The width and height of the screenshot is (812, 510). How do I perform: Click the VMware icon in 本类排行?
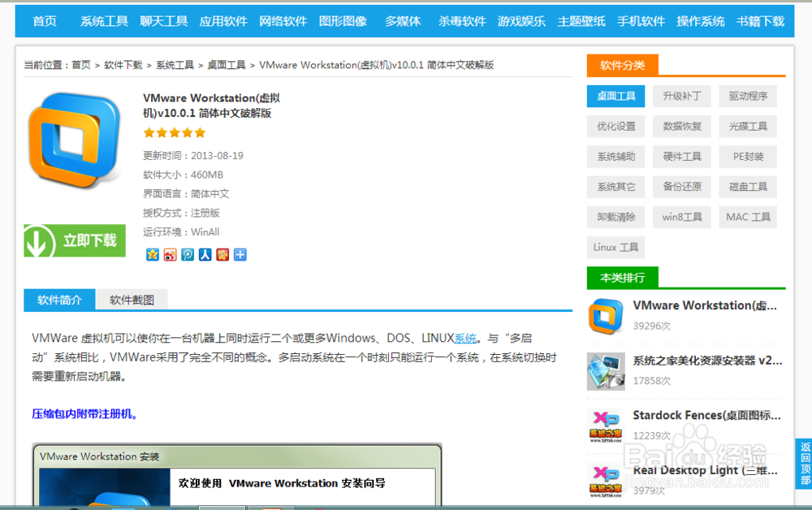[x=606, y=316]
